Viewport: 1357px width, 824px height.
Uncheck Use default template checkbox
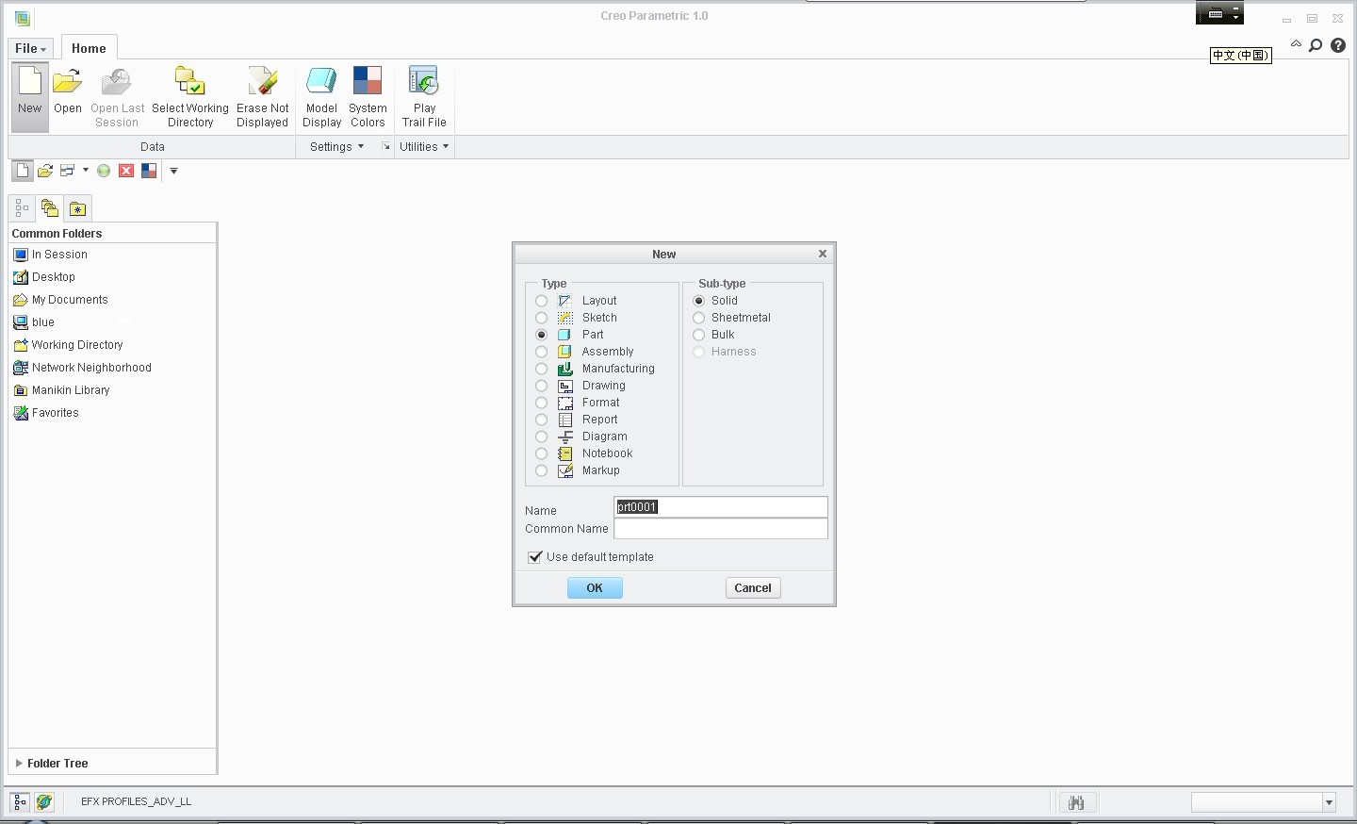(534, 557)
